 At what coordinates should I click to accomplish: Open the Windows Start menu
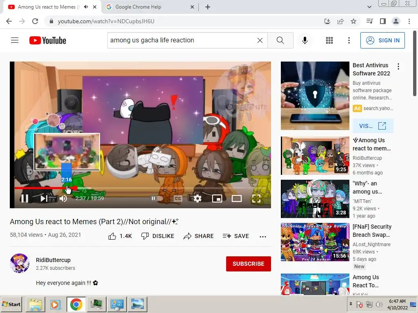(x=11, y=304)
